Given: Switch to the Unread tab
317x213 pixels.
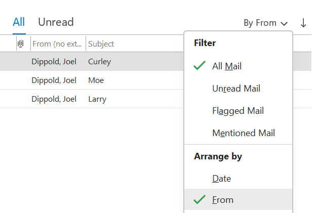Looking at the screenshot, I should click(56, 22).
